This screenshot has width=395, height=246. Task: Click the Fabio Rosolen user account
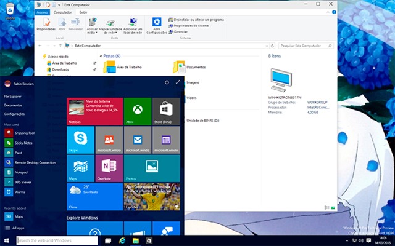(19, 84)
